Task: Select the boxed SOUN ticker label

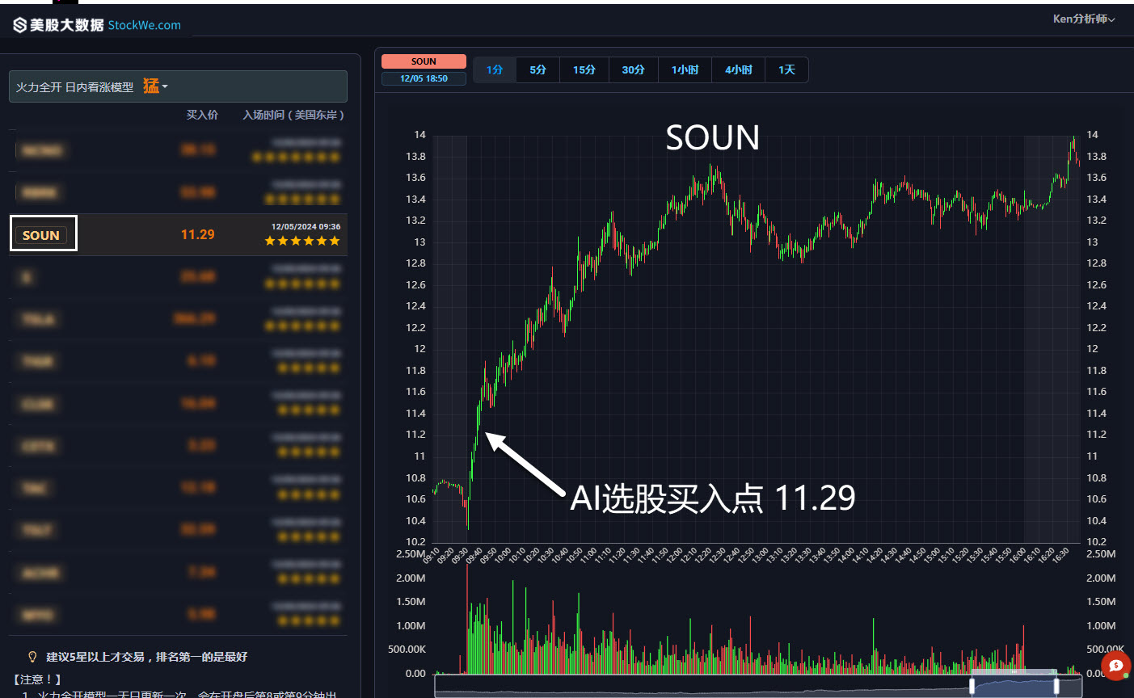Action: click(x=41, y=235)
